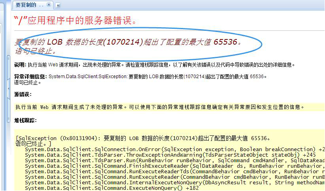Click '语句已终止。]' line in the stack trace

33,144
